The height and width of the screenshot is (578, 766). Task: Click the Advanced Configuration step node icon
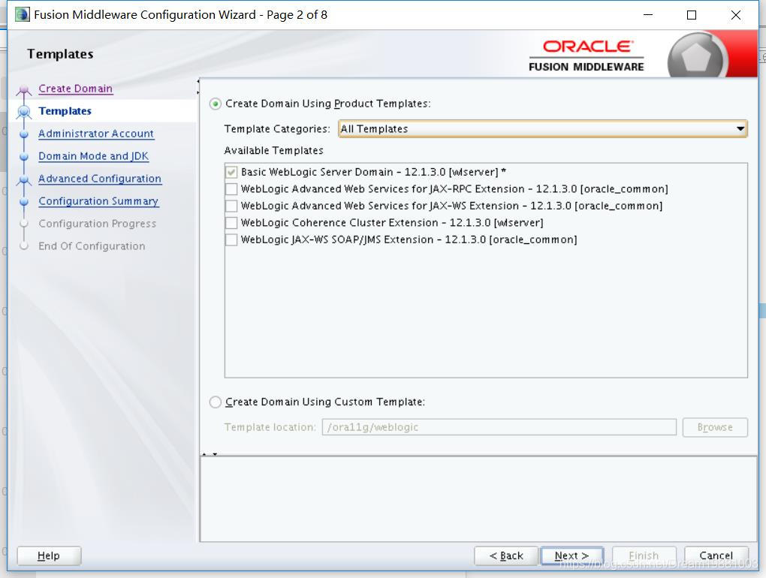(23, 179)
